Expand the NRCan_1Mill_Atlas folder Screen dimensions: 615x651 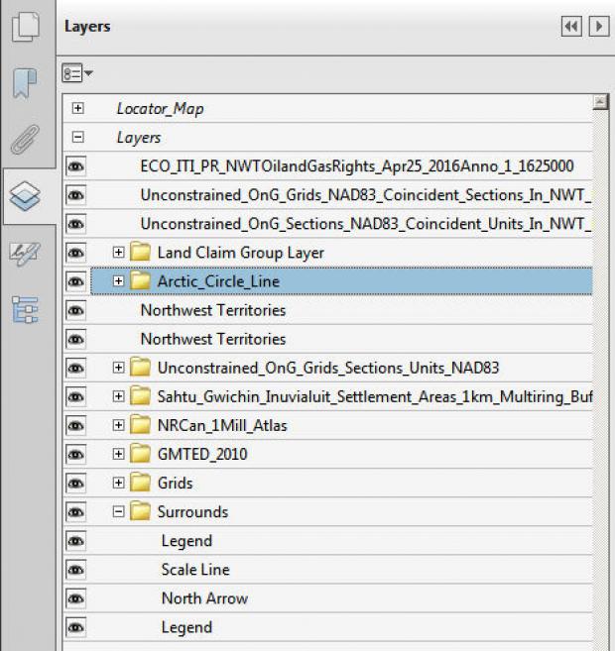point(118,425)
